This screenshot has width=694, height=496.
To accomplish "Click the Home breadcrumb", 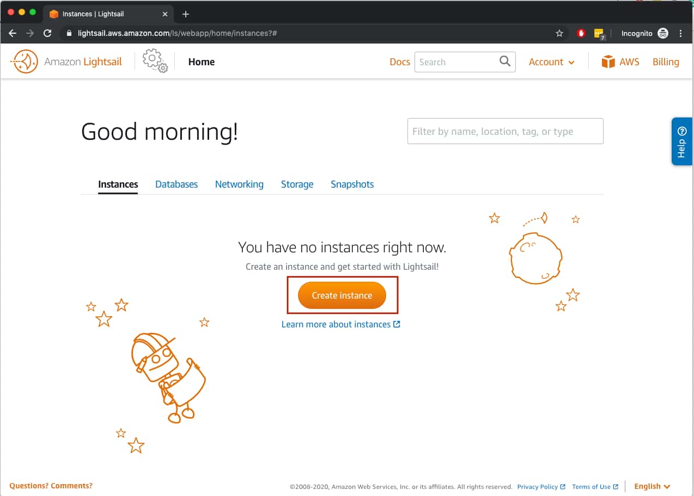I will (202, 62).
